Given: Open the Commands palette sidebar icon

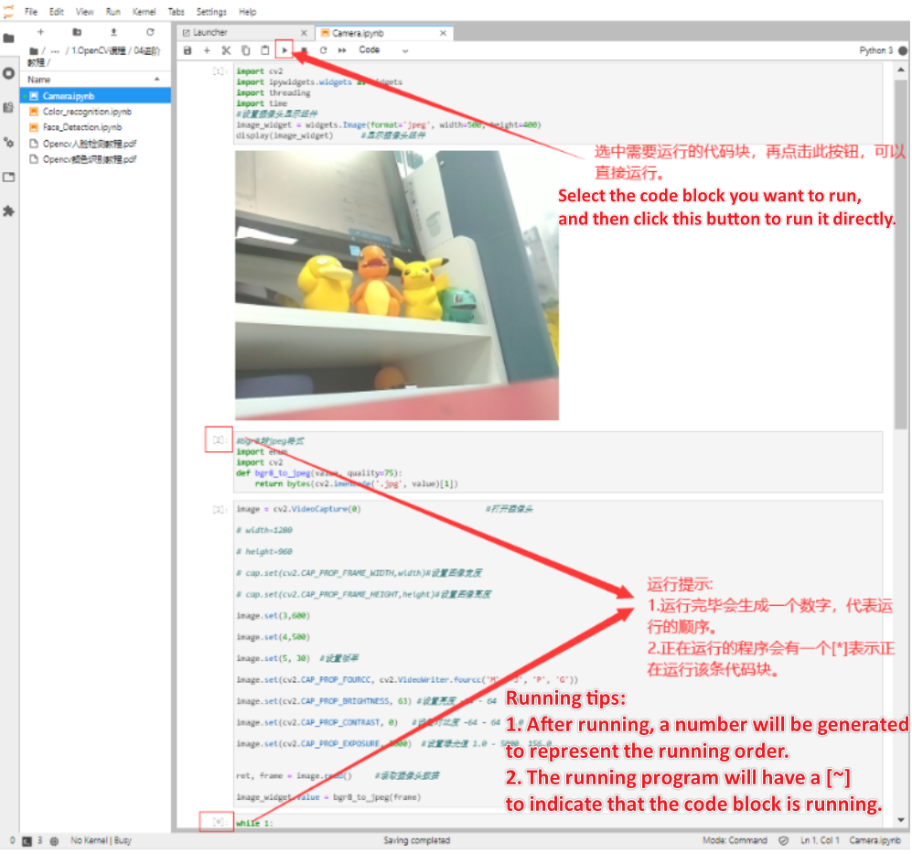Looking at the screenshot, I should 9,108.
